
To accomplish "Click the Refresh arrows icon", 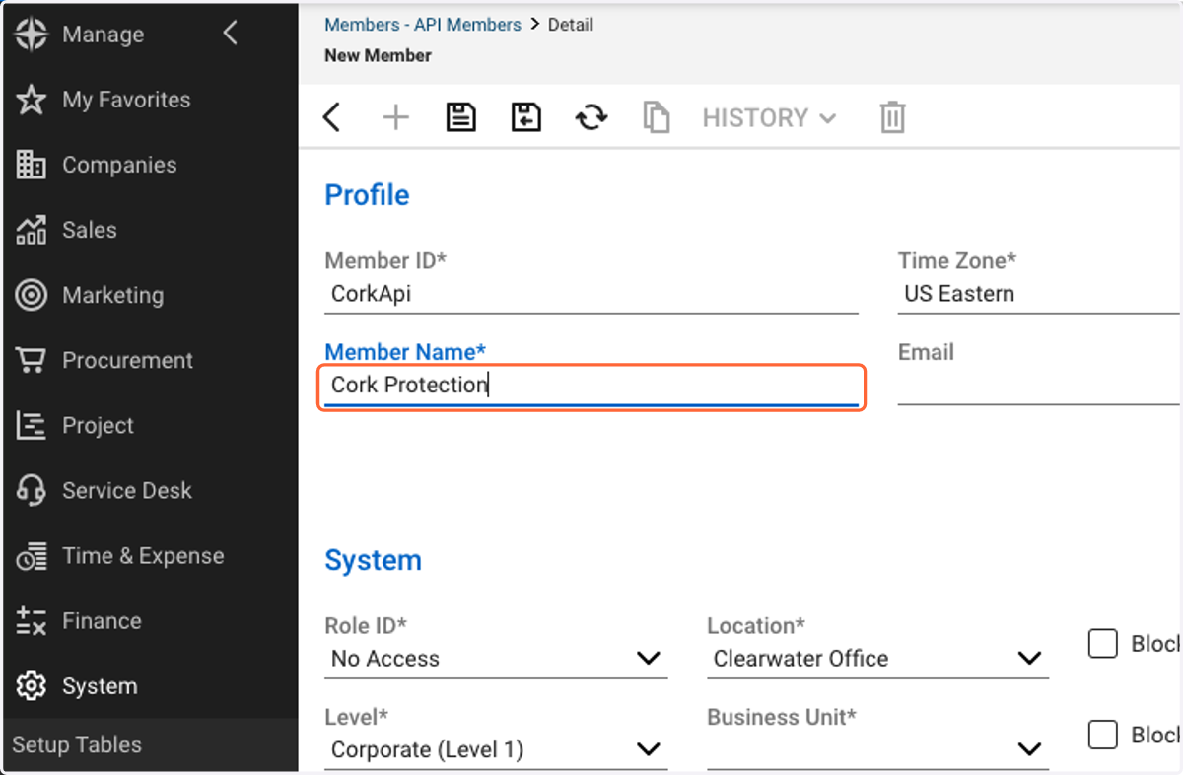I will click(591, 118).
